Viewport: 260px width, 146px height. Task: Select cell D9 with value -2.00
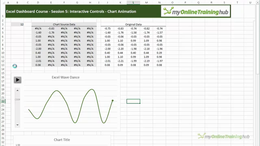(x=38, y=49)
